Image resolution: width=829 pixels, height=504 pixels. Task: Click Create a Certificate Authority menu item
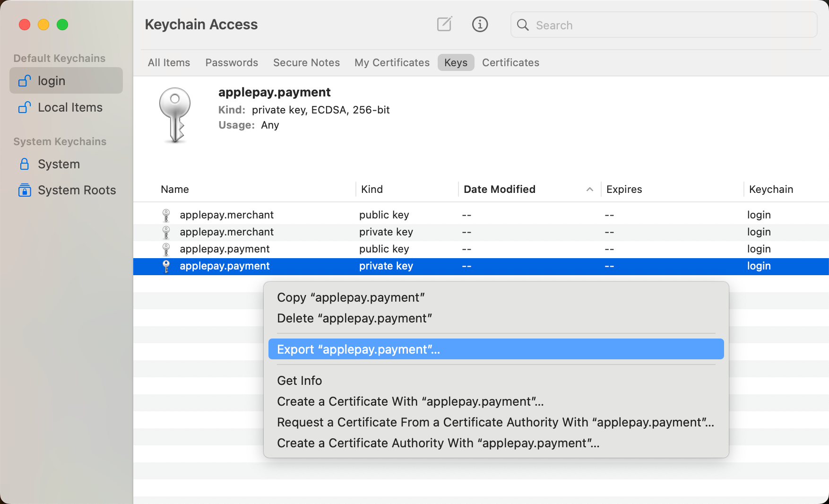[x=438, y=443]
